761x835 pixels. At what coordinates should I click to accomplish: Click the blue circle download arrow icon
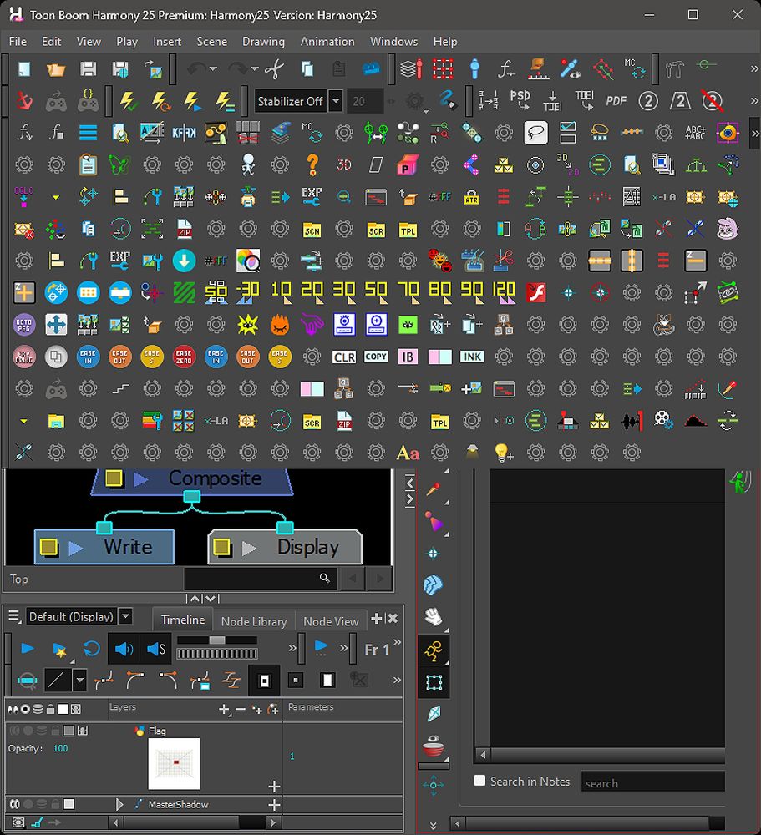click(x=184, y=261)
